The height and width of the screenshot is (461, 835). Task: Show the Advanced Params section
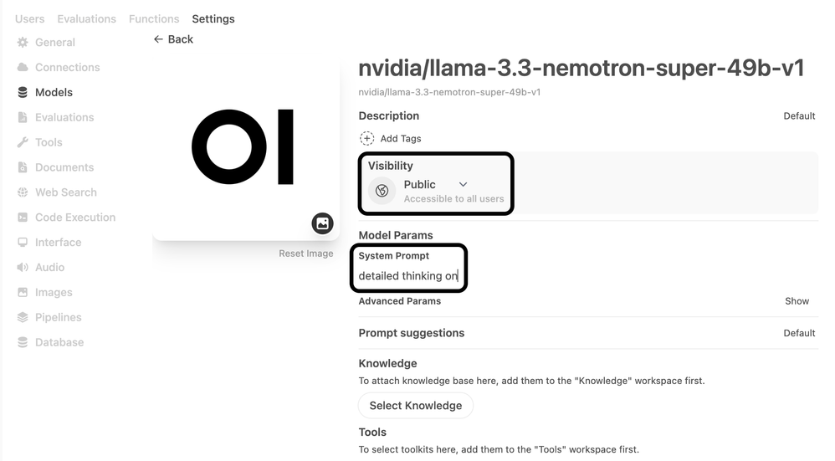[797, 301]
